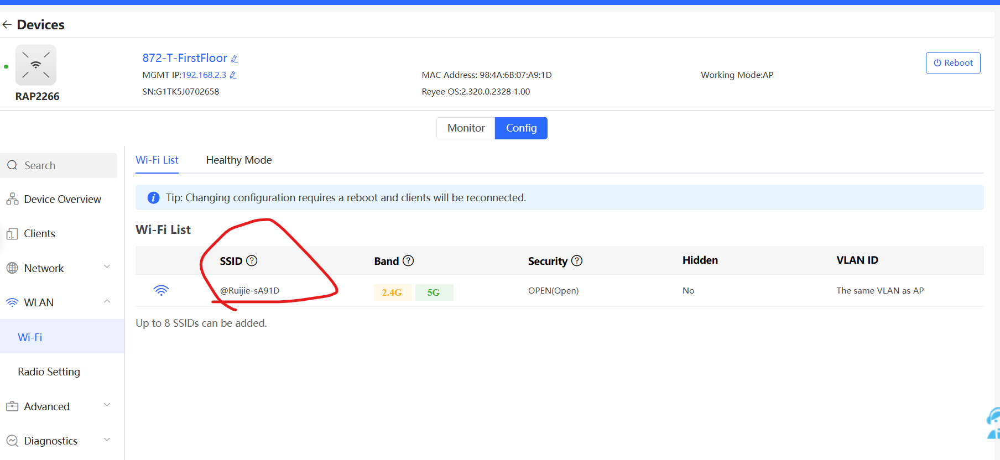Expand the Diagnostics menu chevron
Screen dimensions: 1000x460
107,440
